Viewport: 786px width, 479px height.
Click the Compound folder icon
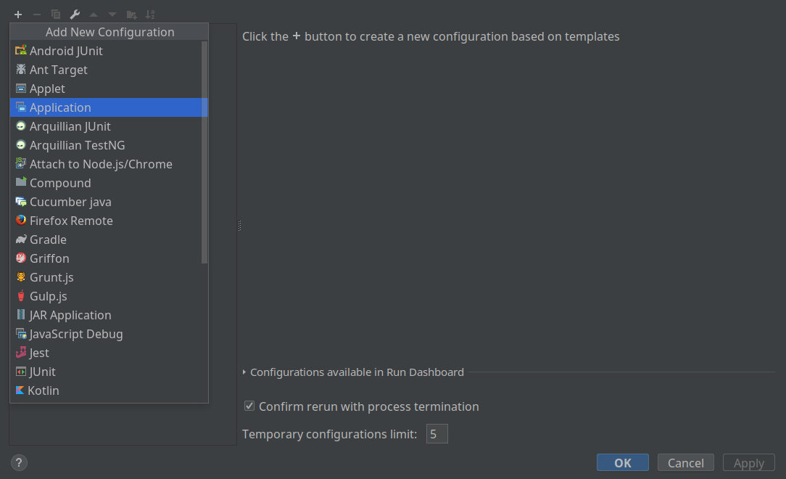click(20, 182)
